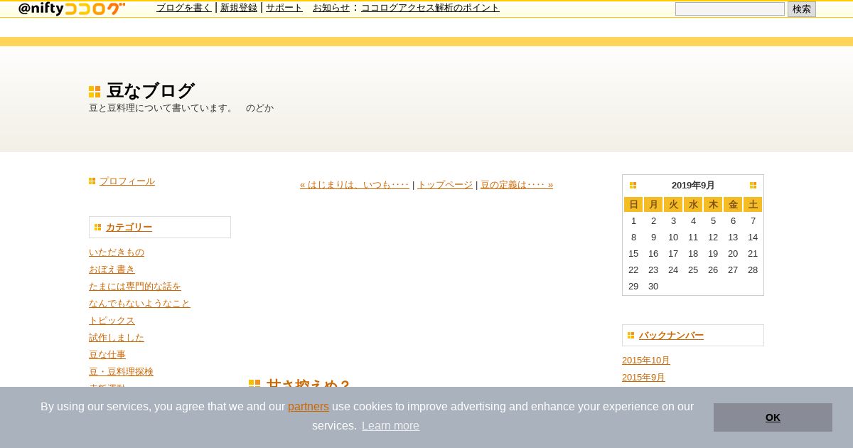
Task: Select category なんでもないようなこと
Action: coord(139,304)
